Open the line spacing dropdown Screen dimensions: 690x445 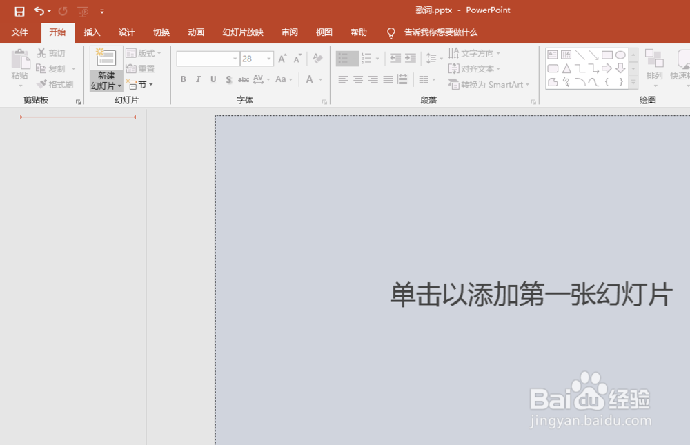pyautogui.click(x=434, y=58)
